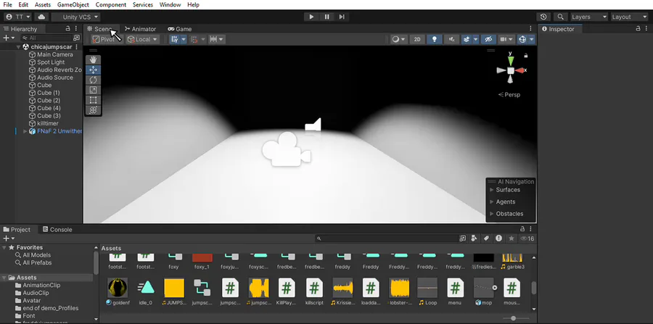653x324 pixels.
Task: Select the Hand view tool
Action: (x=94, y=60)
